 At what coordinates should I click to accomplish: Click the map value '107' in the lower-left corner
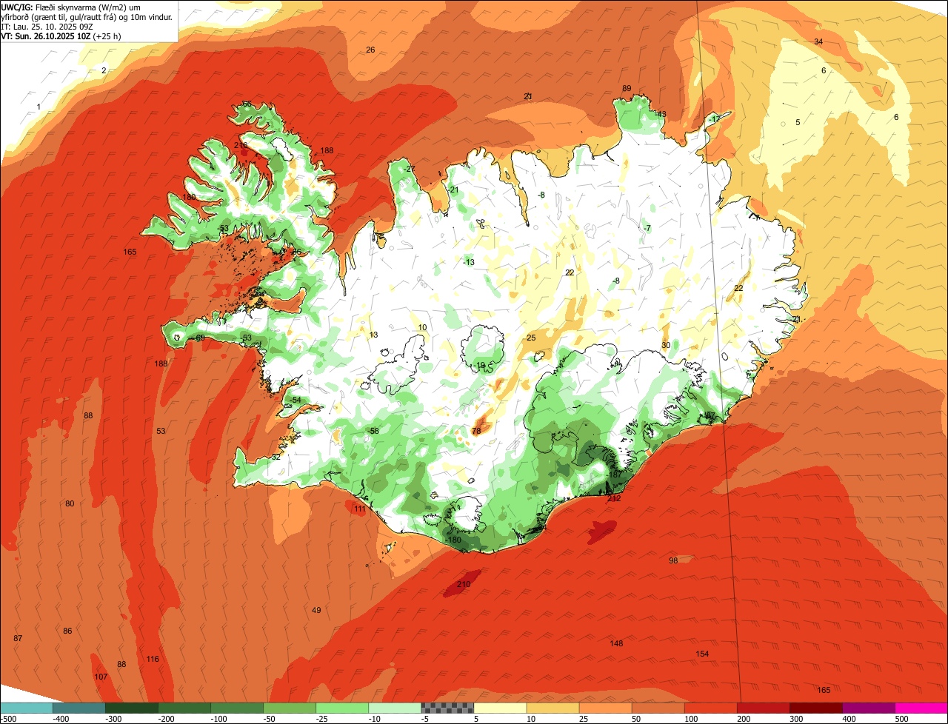click(101, 677)
